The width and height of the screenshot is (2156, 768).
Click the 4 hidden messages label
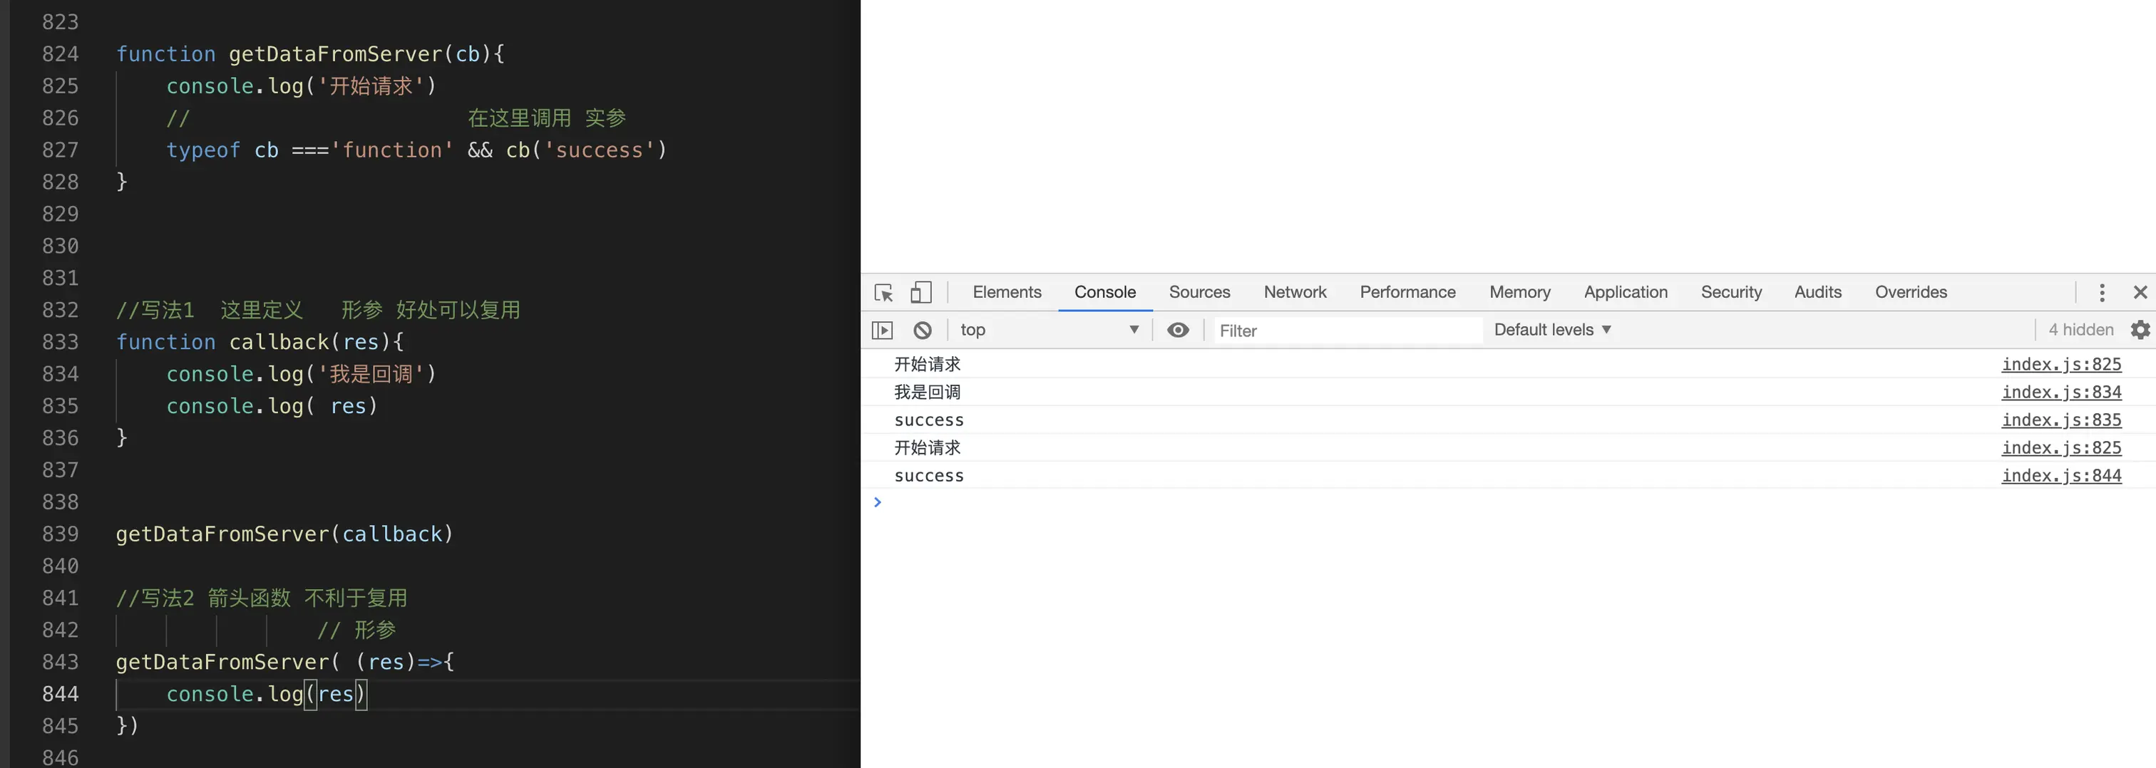click(x=2080, y=330)
